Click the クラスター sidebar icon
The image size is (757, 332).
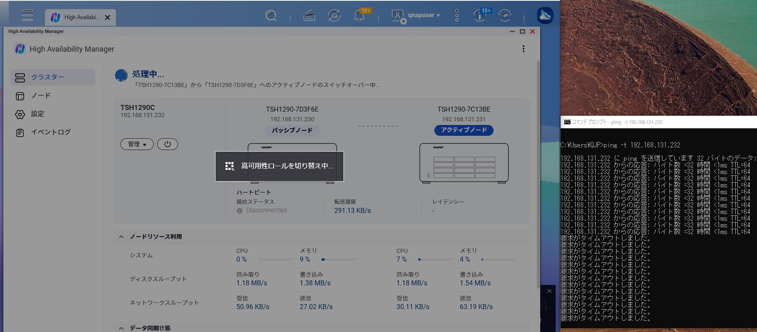point(20,77)
